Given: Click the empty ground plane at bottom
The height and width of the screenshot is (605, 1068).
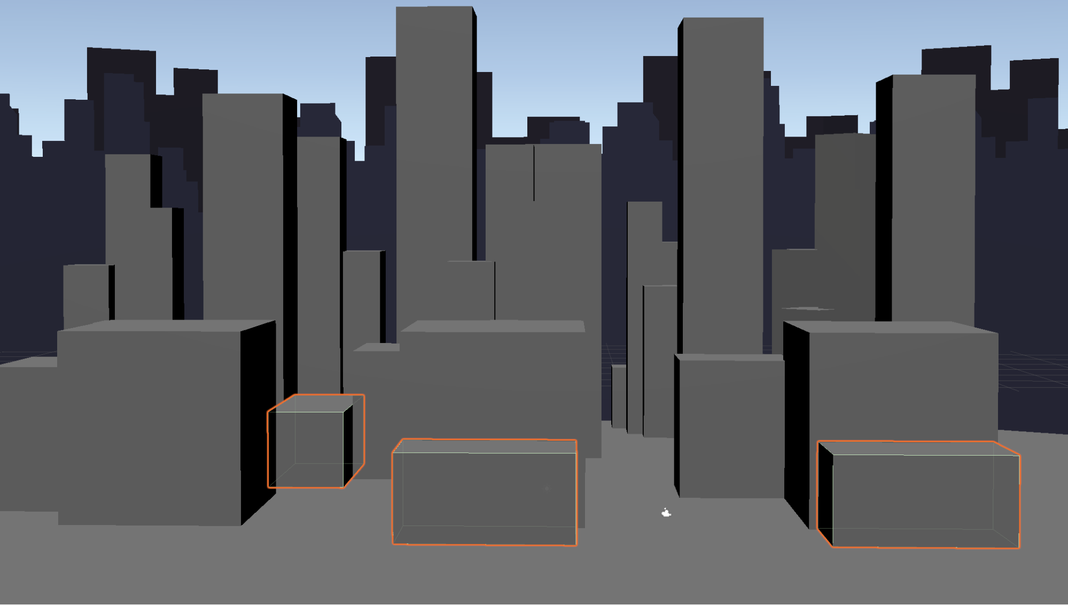Looking at the screenshot, I should click(x=534, y=576).
